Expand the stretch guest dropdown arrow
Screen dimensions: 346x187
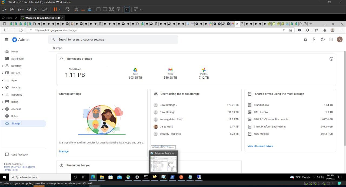140,9
